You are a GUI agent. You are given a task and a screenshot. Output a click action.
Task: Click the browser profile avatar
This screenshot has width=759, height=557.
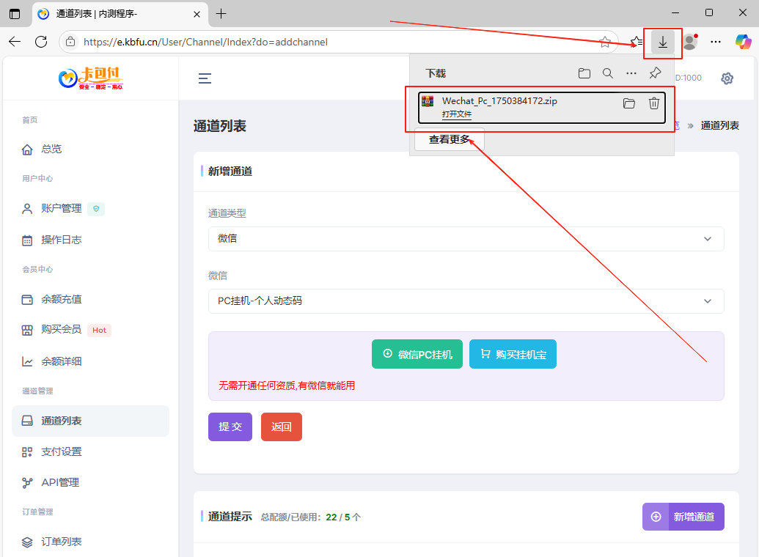[689, 42]
